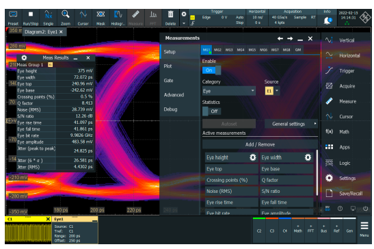
Task: Open notification bell in Info area
Action: click(328, 21)
